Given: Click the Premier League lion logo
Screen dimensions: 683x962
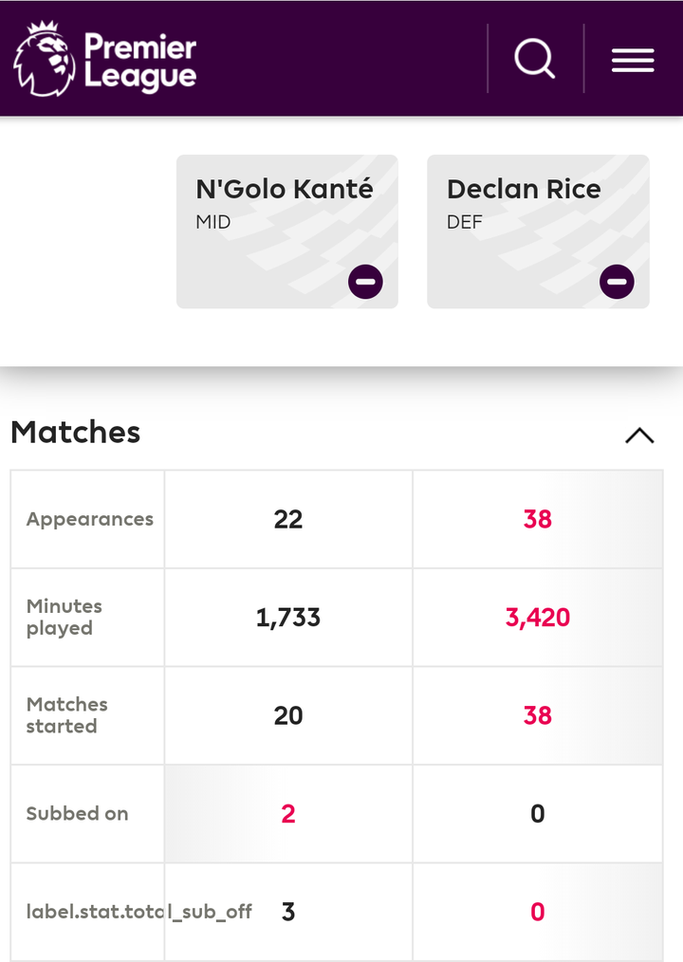Looking at the screenshot, I should (x=44, y=59).
